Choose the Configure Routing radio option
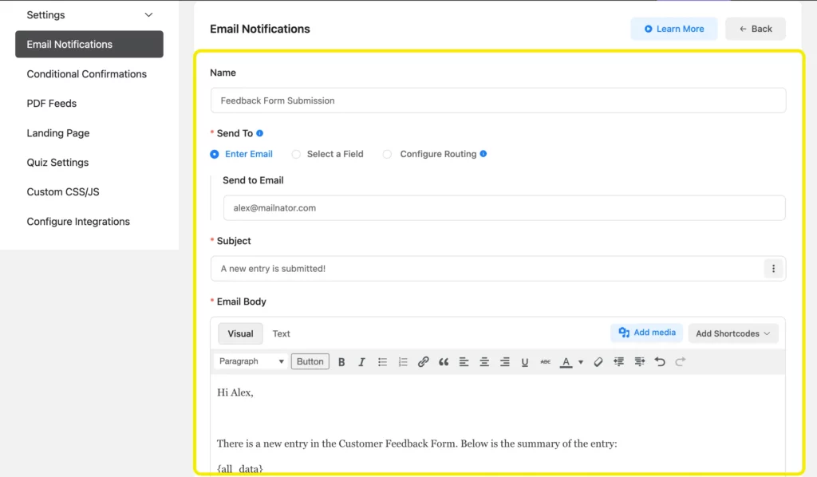The height and width of the screenshot is (477, 817). click(x=387, y=154)
